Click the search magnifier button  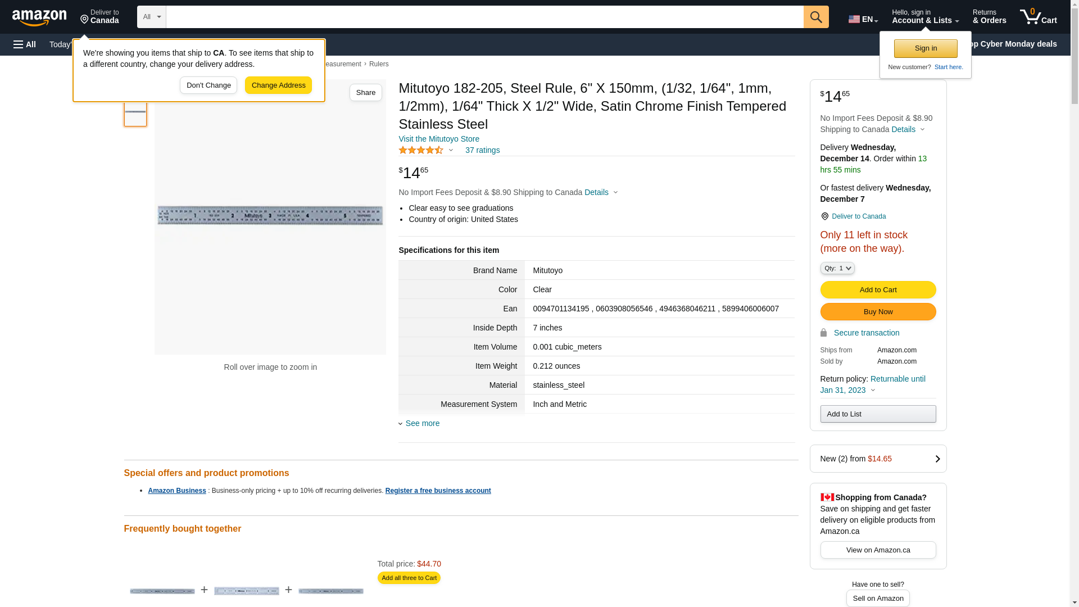pos(816,17)
